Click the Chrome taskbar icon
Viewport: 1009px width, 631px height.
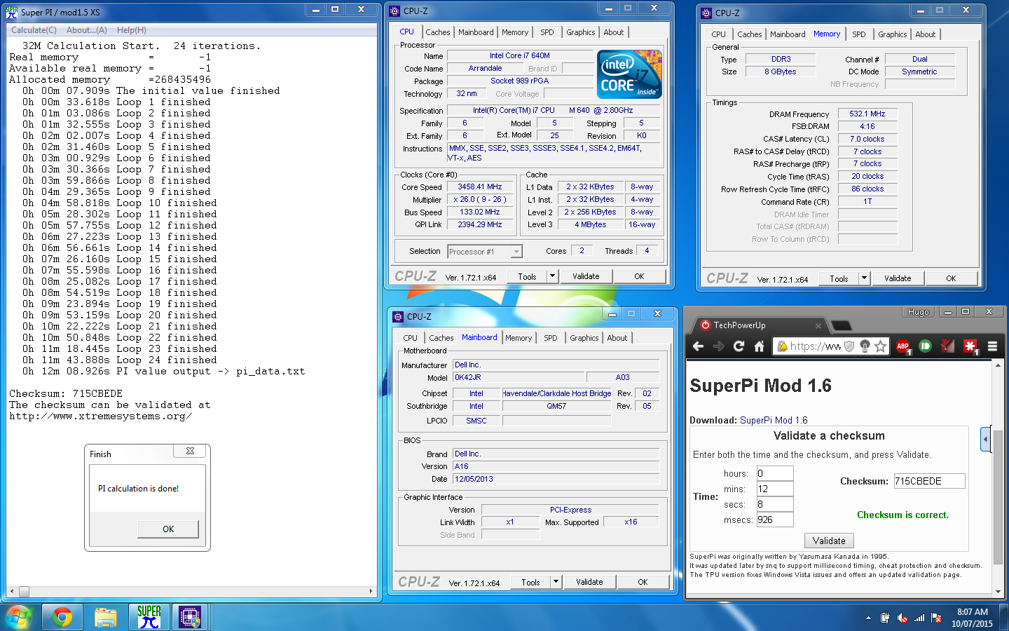pos(62,617)
